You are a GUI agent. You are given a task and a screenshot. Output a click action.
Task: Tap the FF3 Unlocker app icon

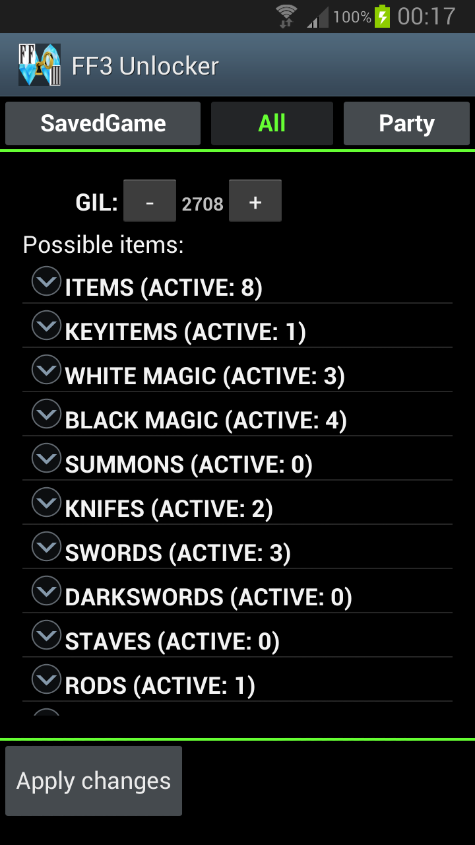39,65
